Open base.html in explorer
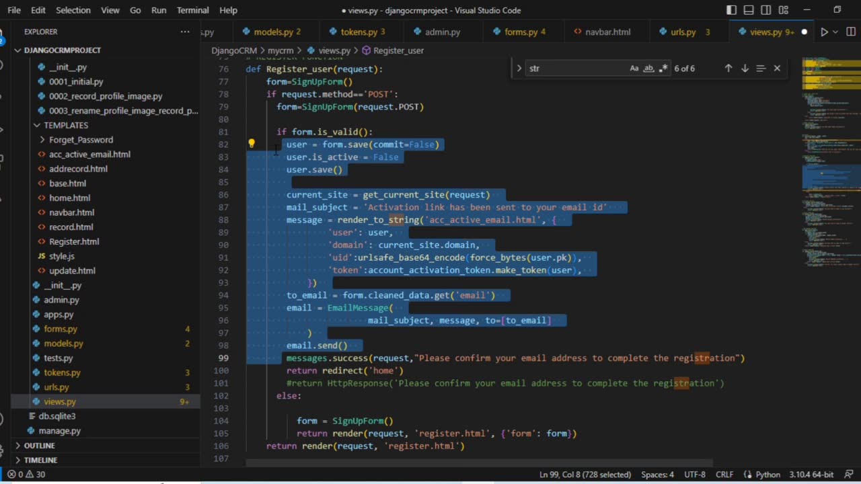 click(x=67, y=183)
